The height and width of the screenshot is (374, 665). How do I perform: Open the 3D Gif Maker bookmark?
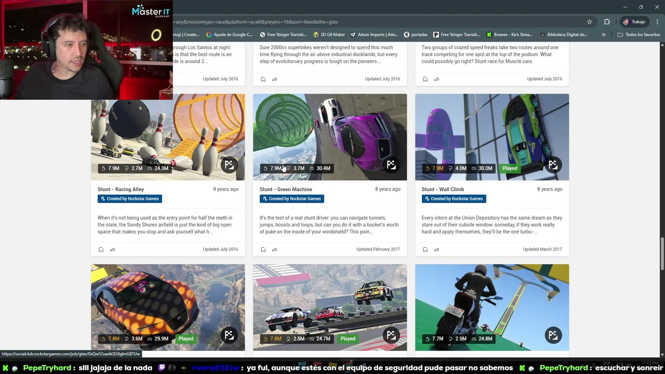(329, 35)
